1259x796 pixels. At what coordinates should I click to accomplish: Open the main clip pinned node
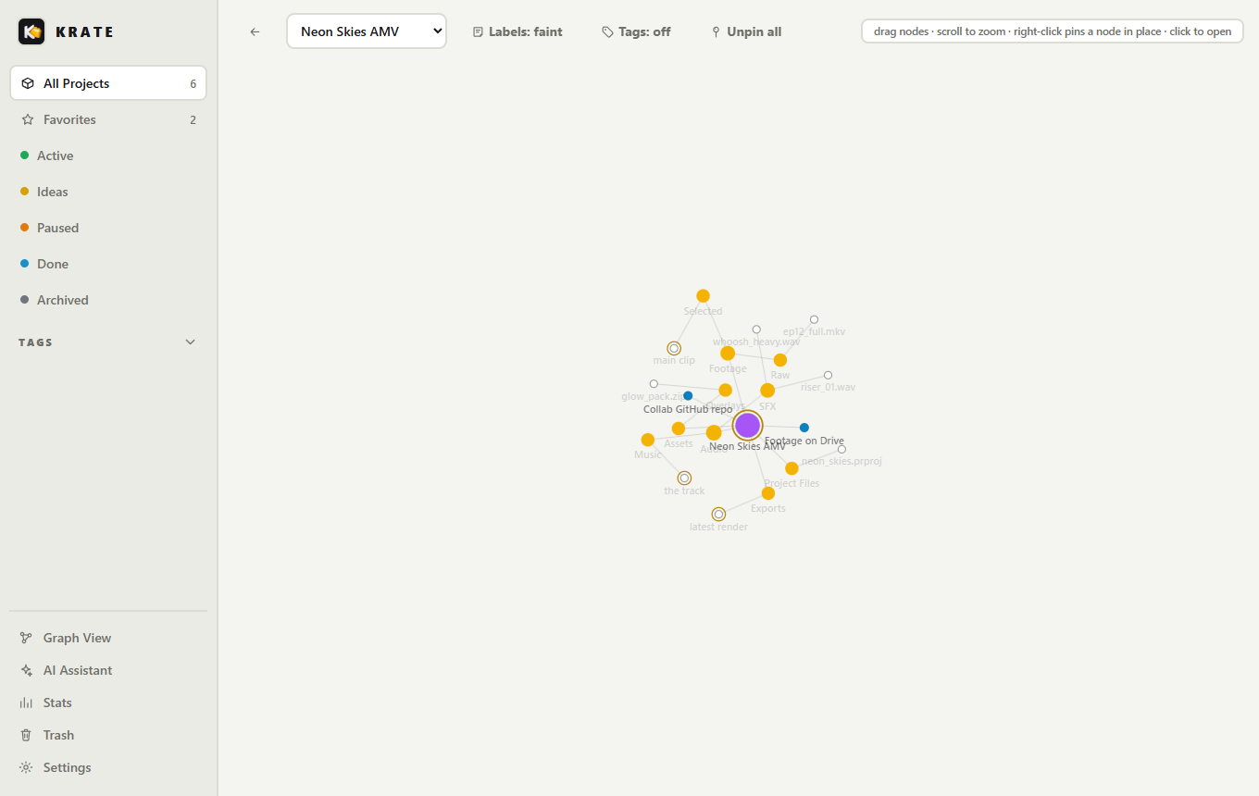click(x=674, y=349)
